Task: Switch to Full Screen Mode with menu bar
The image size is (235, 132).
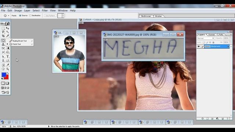Action: click(5, 88)
